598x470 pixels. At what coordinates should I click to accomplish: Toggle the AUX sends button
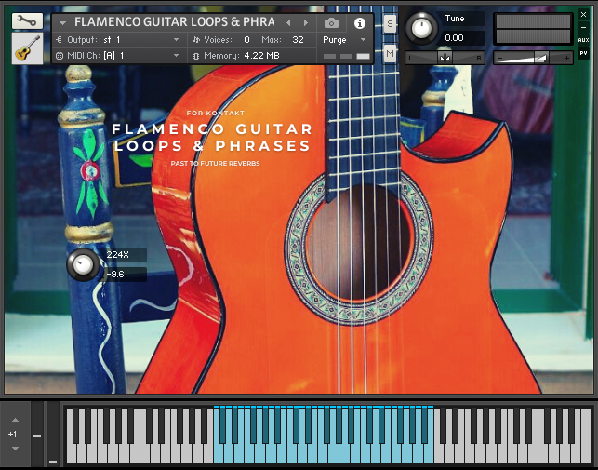(x=583, y=40)
